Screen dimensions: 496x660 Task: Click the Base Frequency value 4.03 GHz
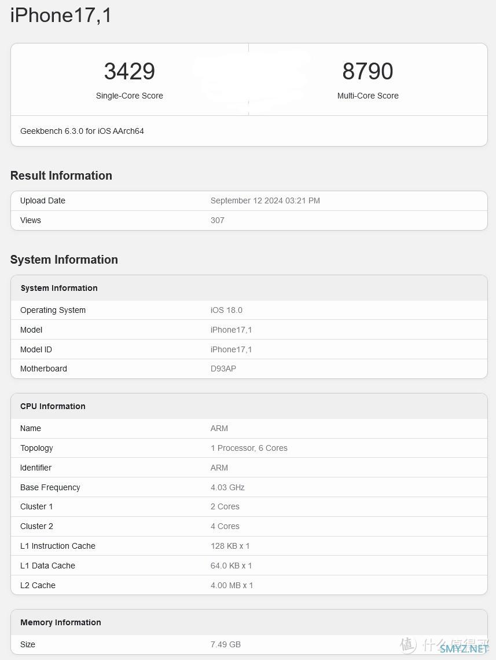[x=227, y=487]
